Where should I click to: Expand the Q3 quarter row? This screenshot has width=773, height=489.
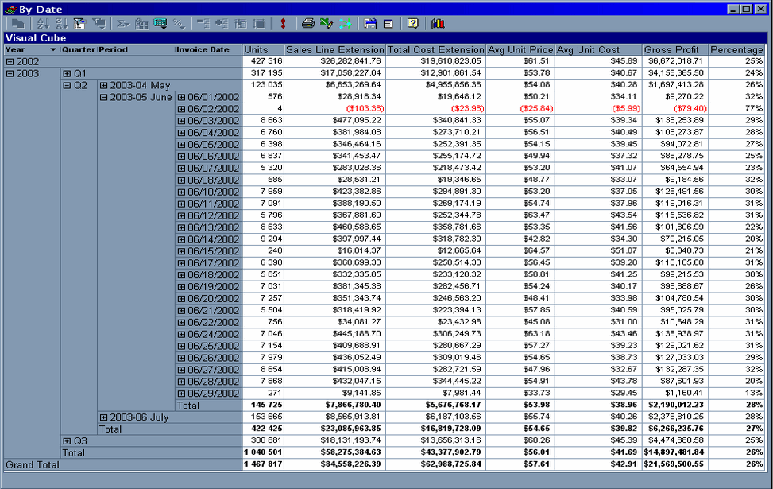coord(67,440)
